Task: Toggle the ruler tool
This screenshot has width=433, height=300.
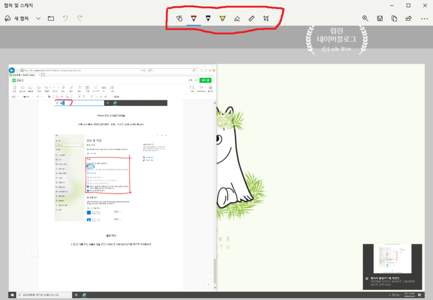Action: tap(252, 18)
